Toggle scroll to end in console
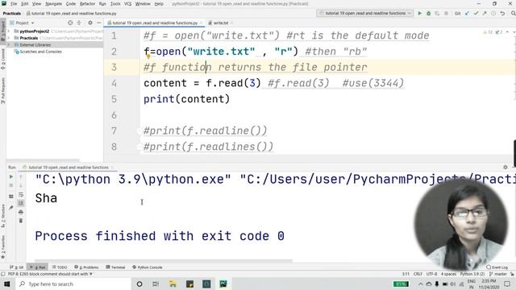The image size is (516, 290). pos(21,203)
